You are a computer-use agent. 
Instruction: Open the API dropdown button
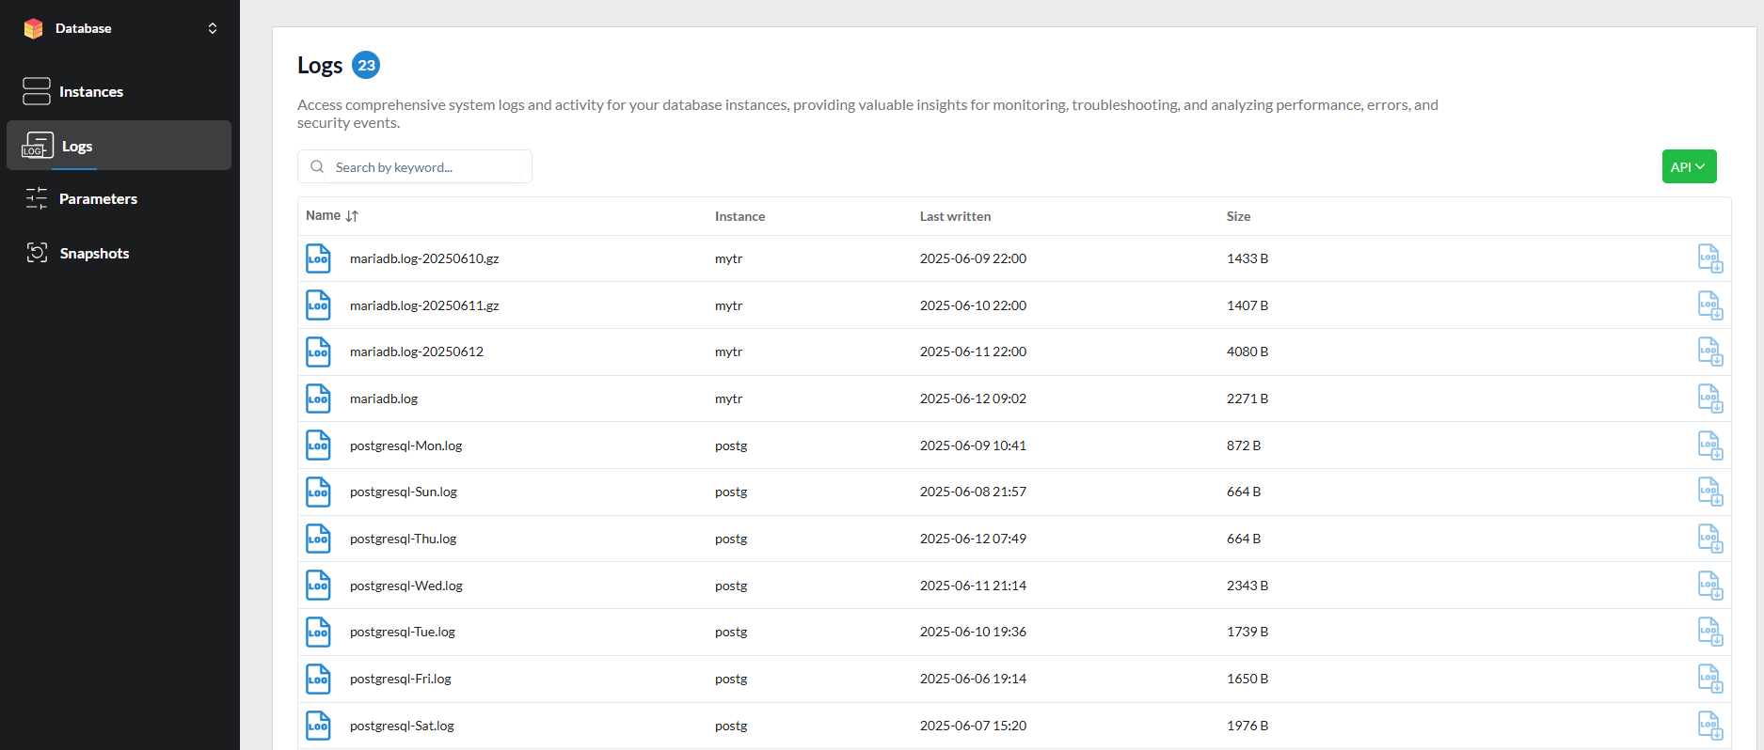tap(1689, 166)
